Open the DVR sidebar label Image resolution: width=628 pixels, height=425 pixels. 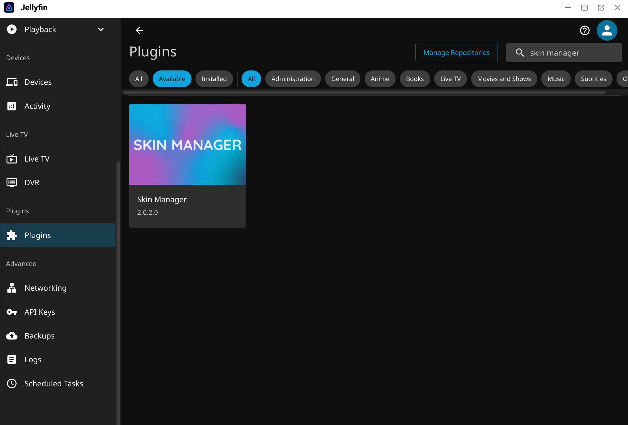[32, 182]
